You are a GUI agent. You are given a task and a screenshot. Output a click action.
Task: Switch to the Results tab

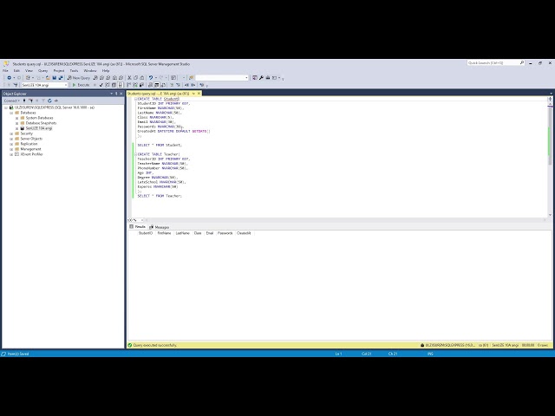tap(137, 227)
